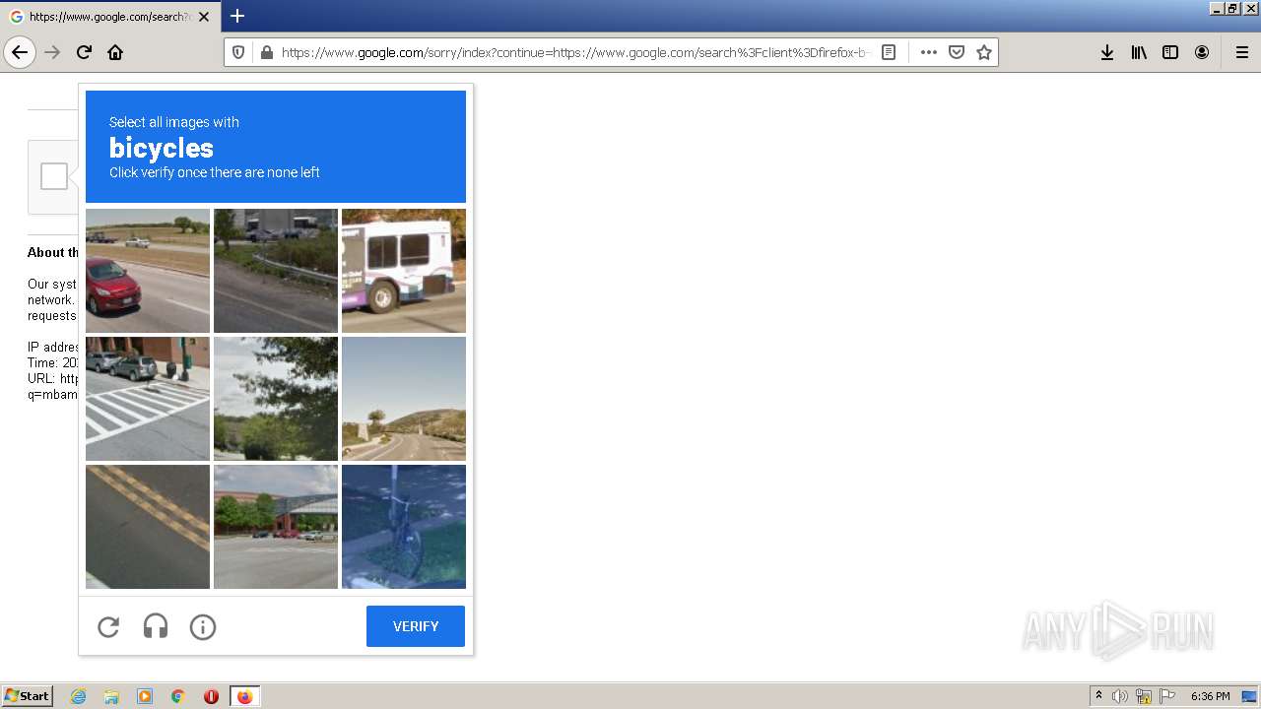This screenshot has height=709, width=1261.
Task: Select the trees and sky image tile
Action: 276,399
